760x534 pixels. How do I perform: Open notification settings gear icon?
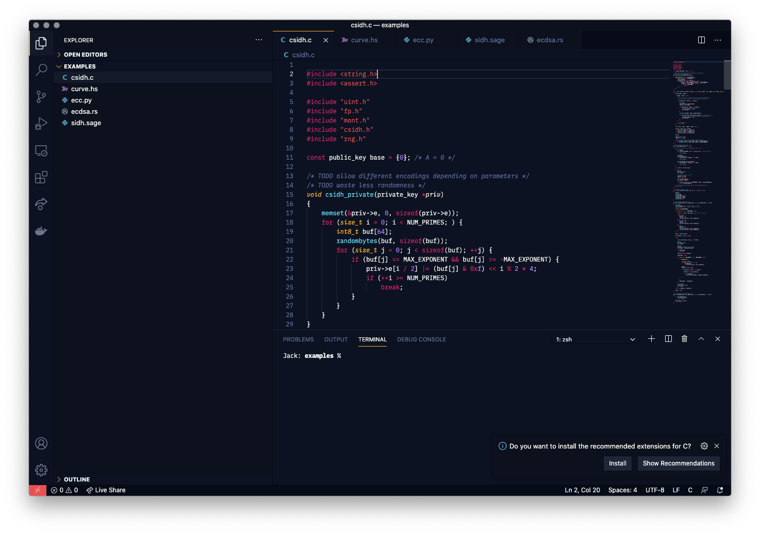(x=704, y=446)
